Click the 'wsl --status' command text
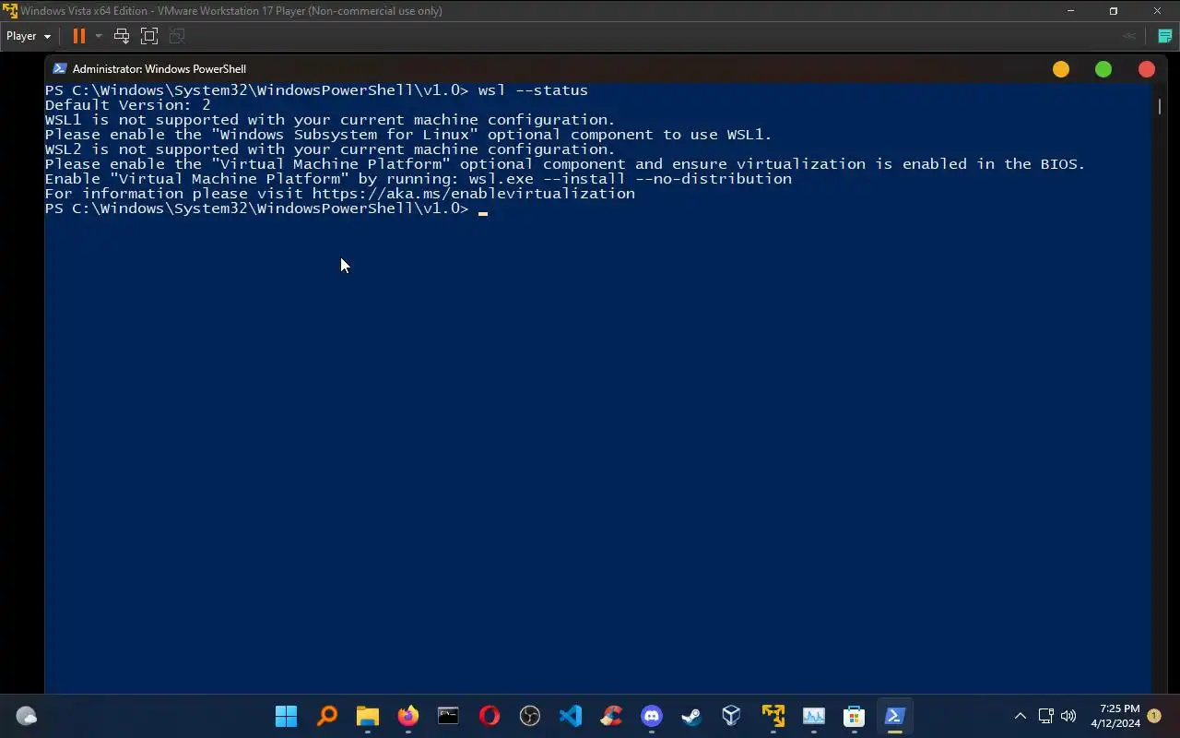Screen dimensions: 1180x738 click(533, 90)
